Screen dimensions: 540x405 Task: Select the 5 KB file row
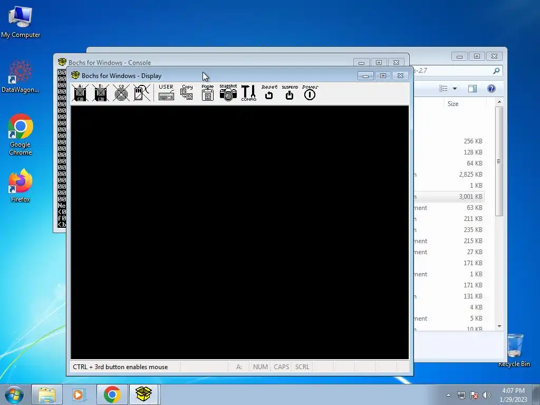coord(449,319)
